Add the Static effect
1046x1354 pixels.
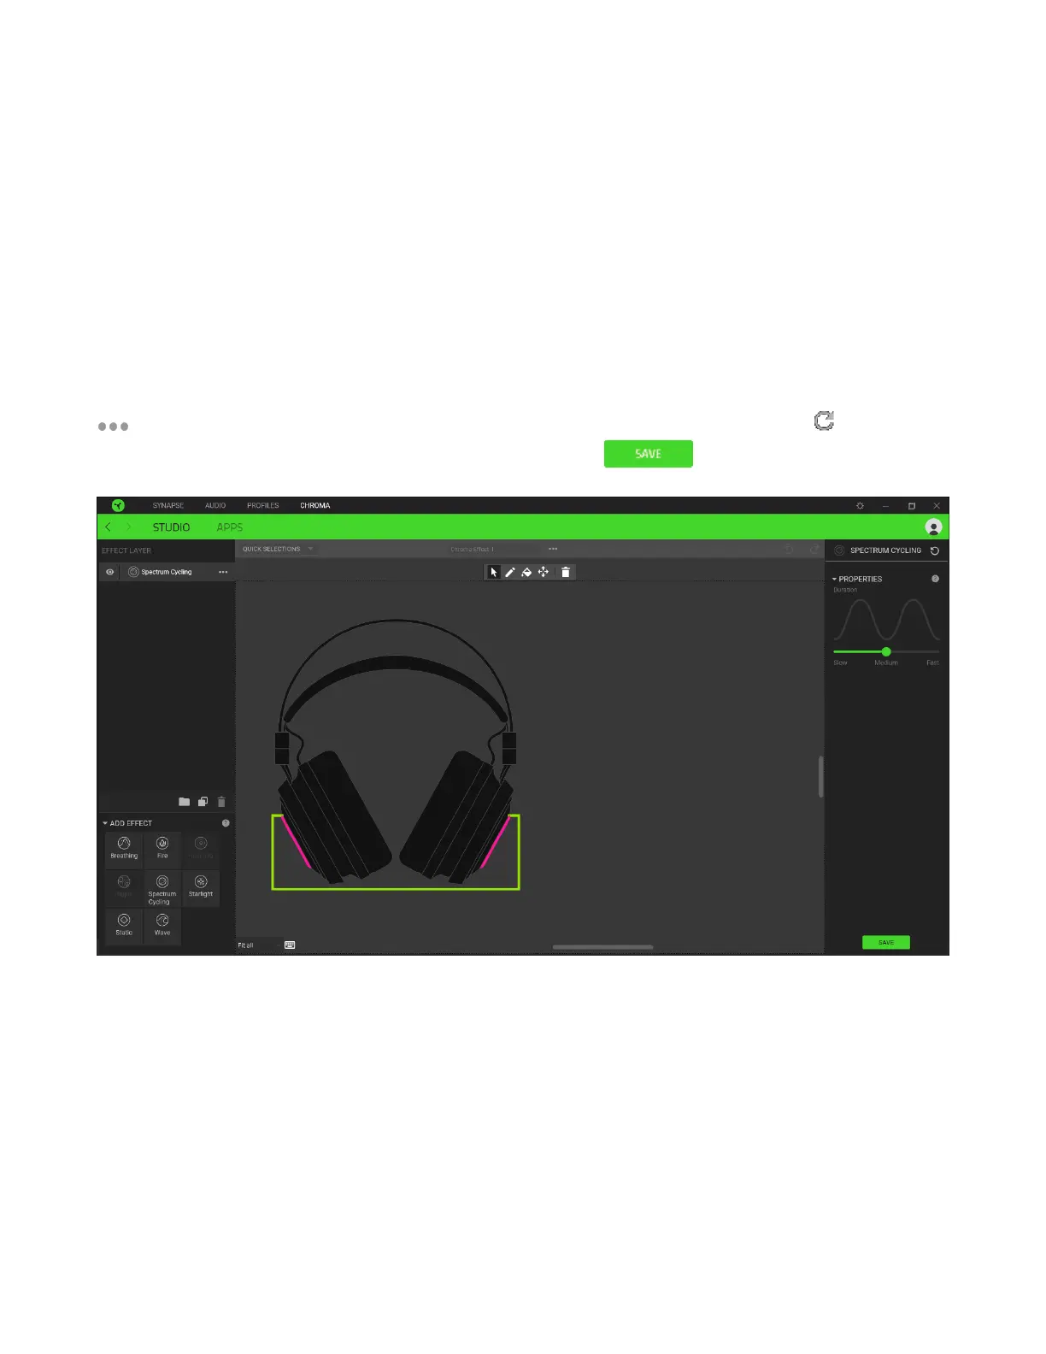click(124, 926)
